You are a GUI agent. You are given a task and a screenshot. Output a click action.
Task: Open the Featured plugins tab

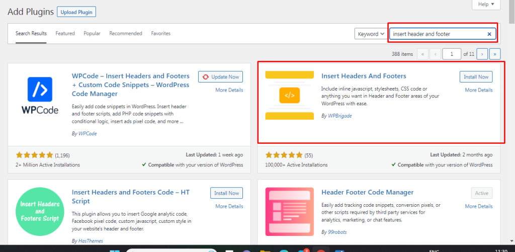coord(65,34)
